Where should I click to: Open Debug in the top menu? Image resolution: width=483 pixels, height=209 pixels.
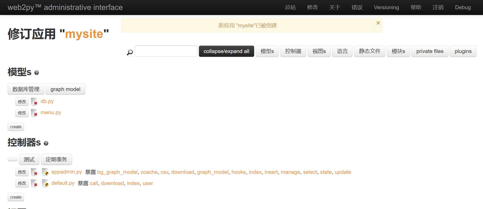click(x=463, y=7)
